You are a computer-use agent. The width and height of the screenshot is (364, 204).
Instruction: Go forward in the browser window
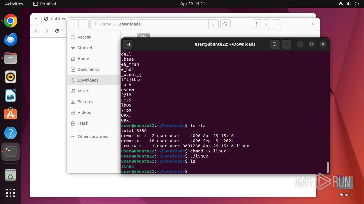47,31
